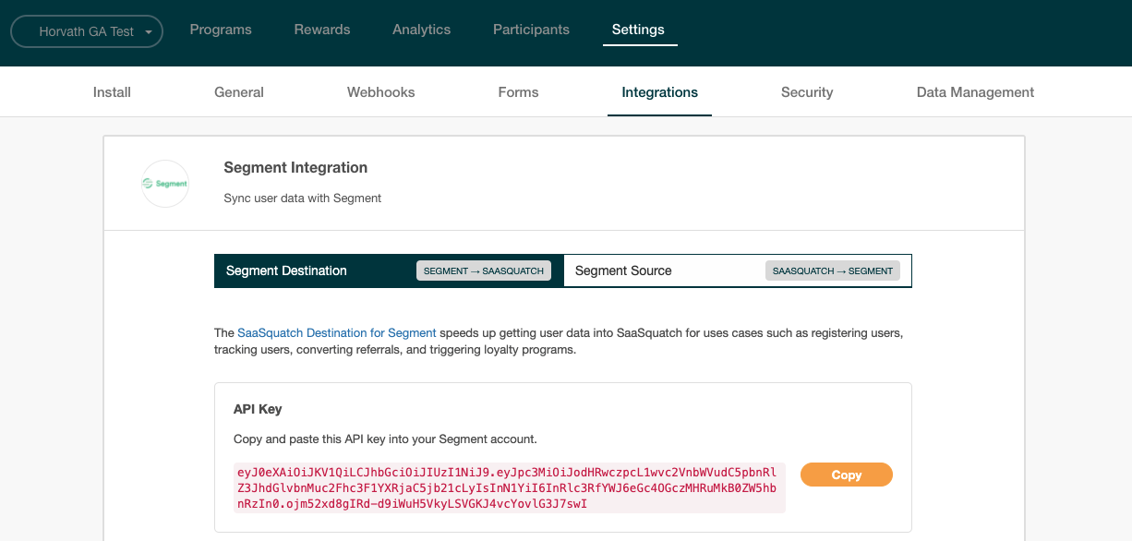
Task: Open the SaaSquatch Destination for Segment link
Action: (337, 332)
